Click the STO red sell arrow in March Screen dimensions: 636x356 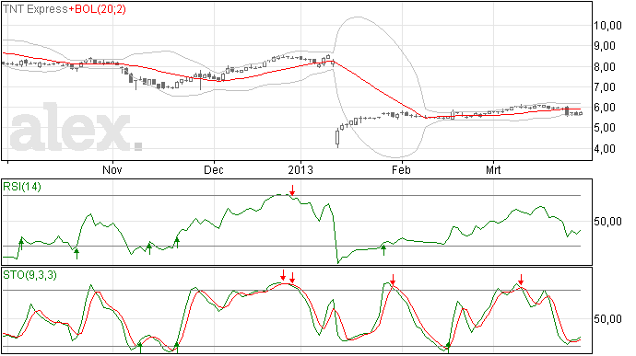click(x=521, y=280)
